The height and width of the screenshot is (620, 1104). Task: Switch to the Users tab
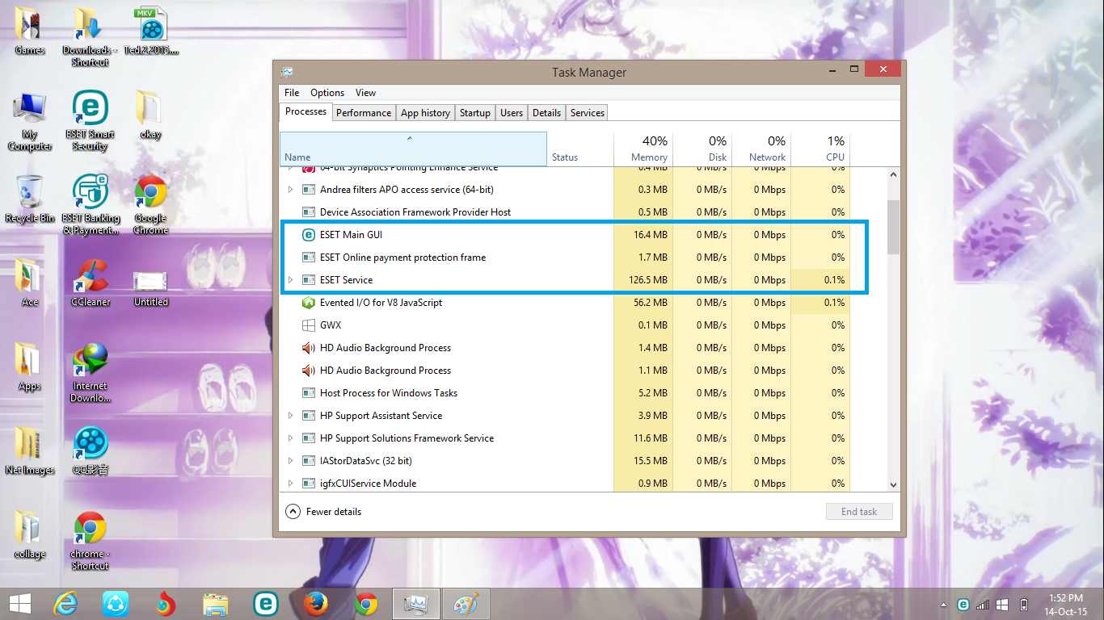pos(512,113)
